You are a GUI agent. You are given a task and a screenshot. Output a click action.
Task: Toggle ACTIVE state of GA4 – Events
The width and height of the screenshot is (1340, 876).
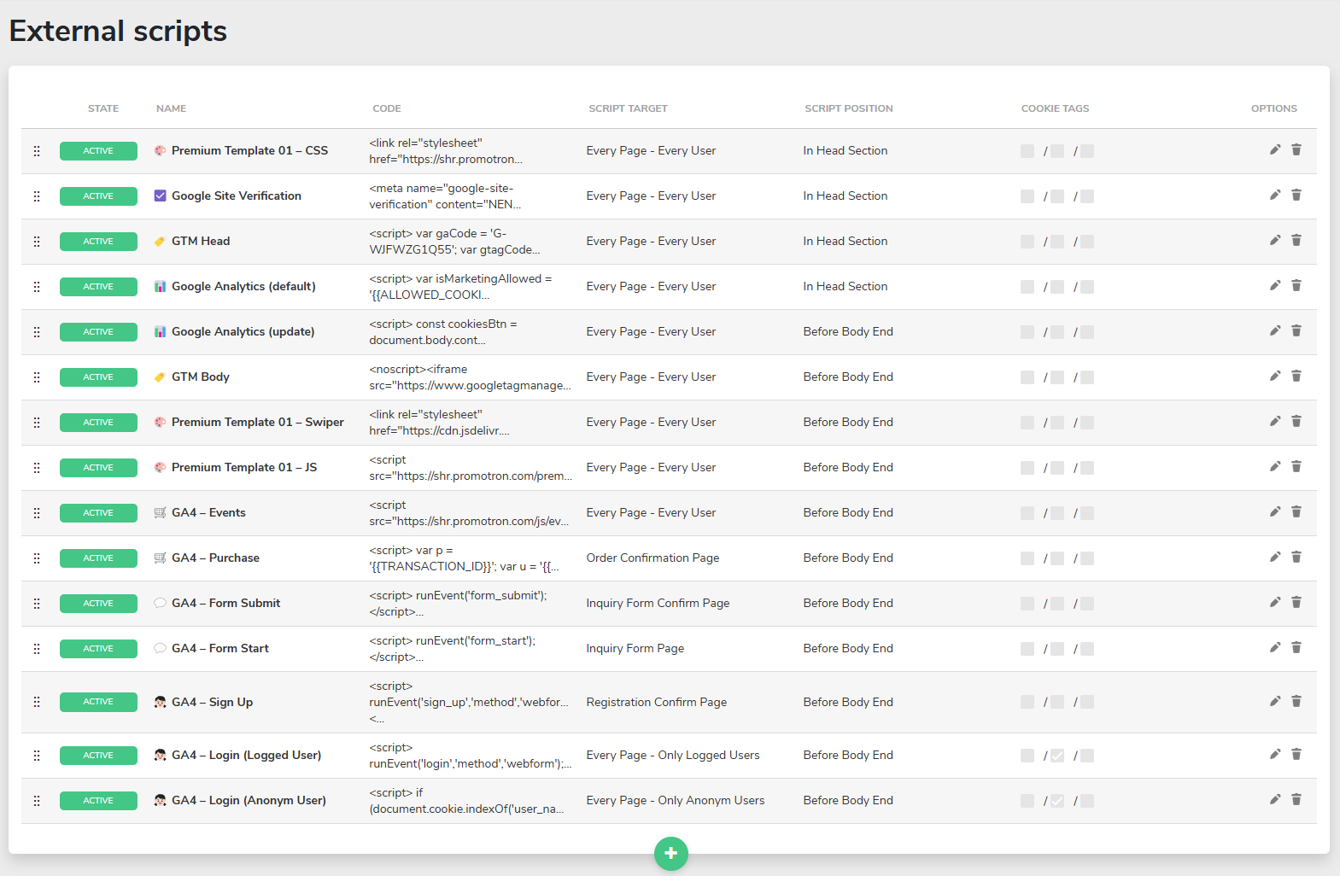[98, 513]
